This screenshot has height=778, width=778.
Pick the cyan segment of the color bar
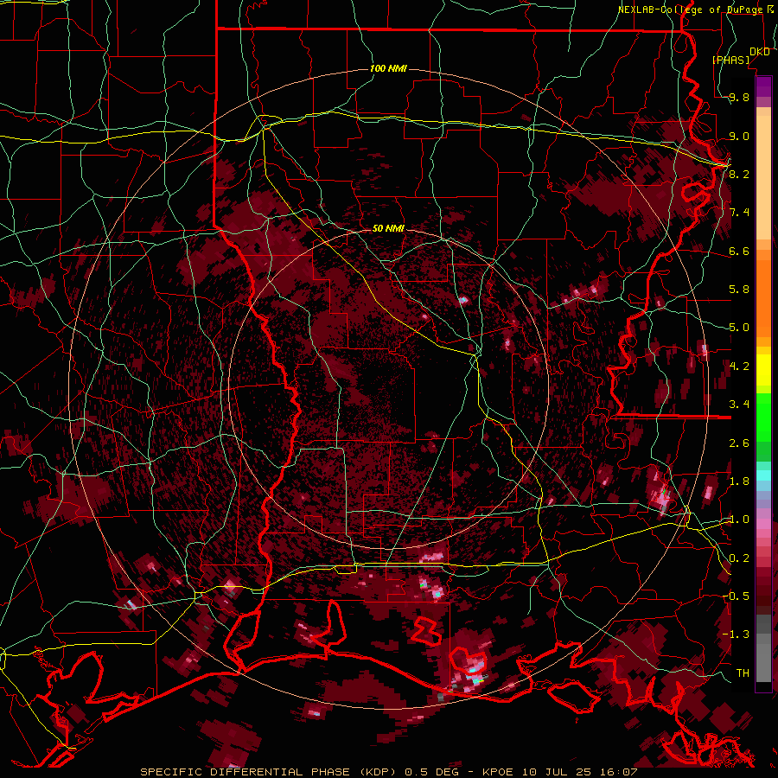(x=763, y=475)
